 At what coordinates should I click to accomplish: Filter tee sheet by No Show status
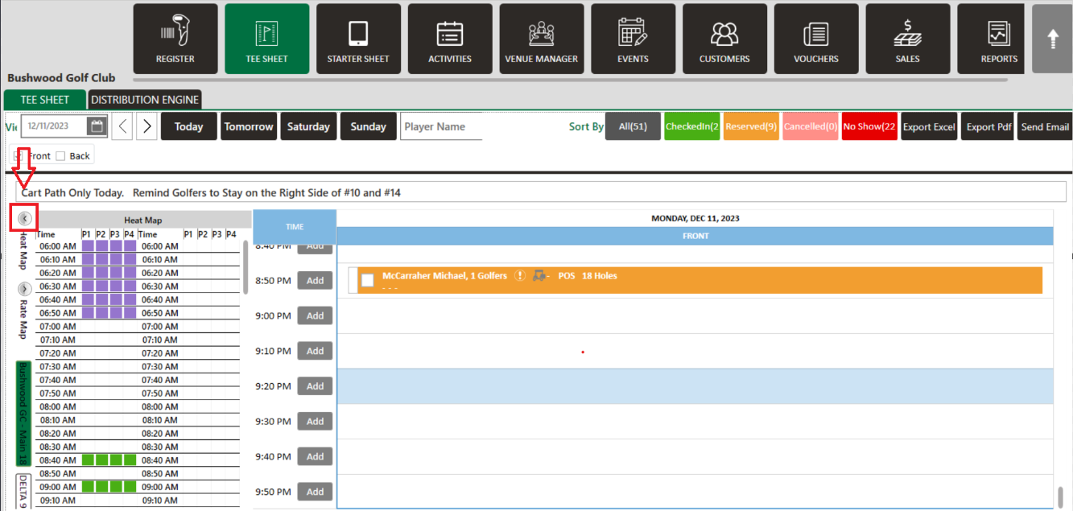click(x=869, y=127)
